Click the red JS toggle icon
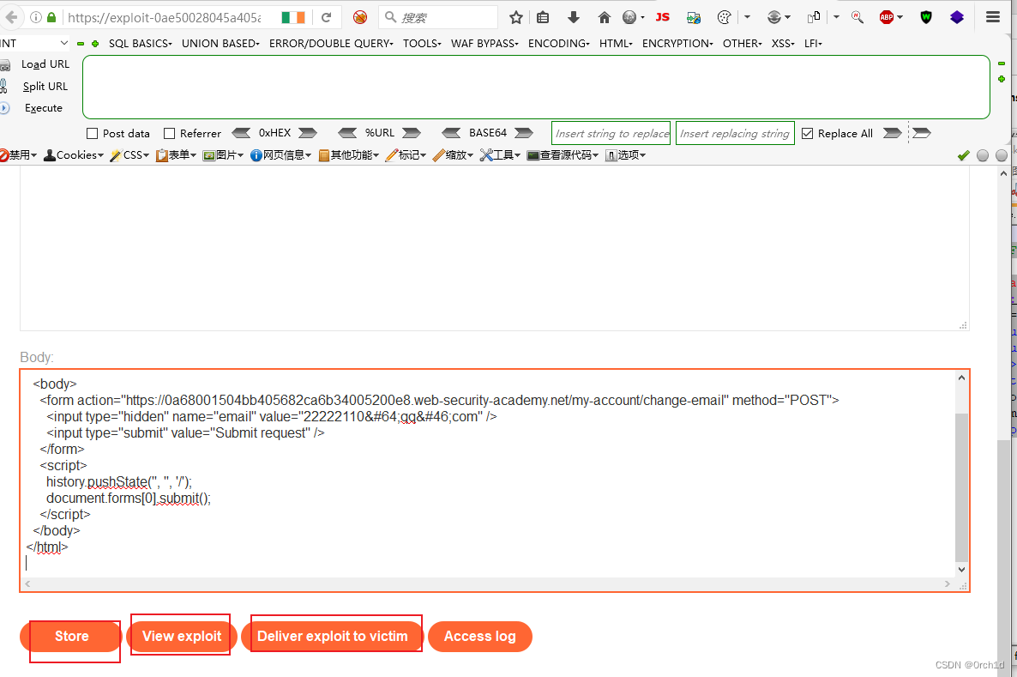 tap(662, 17)
